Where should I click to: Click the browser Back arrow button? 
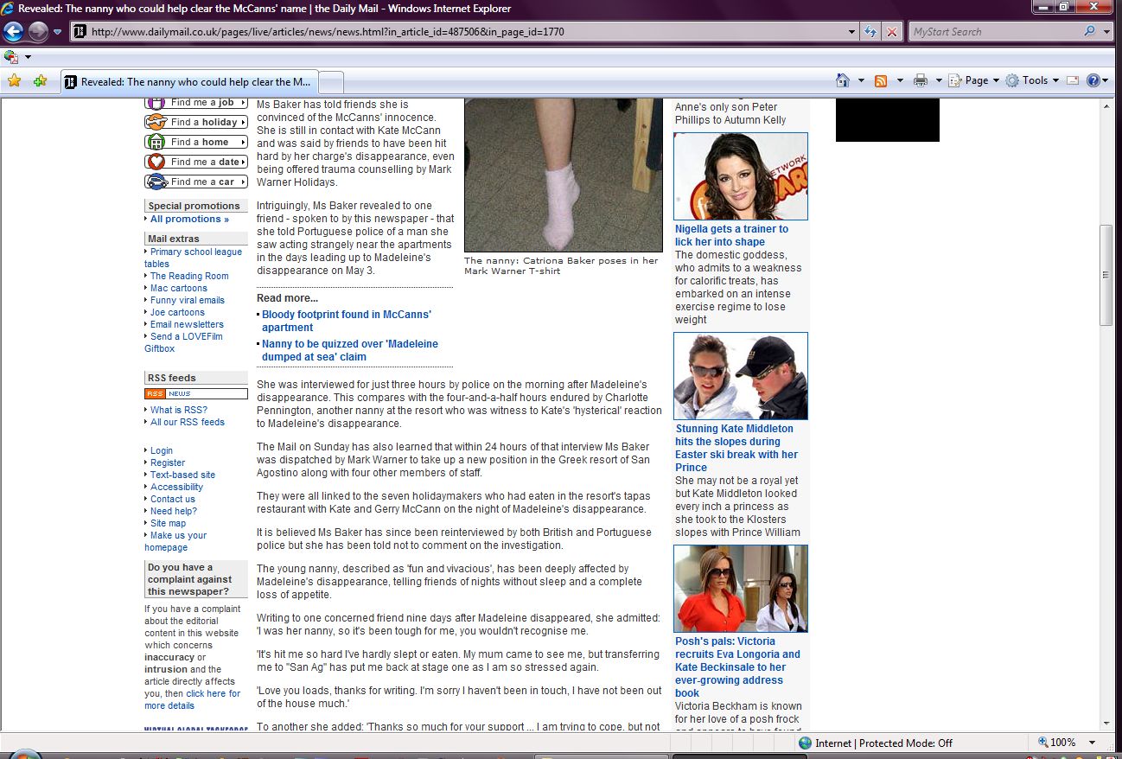point(13,32)
